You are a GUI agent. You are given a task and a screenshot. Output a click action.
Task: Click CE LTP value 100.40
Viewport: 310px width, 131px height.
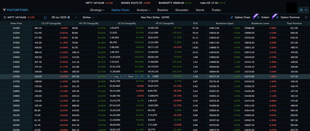(x=38, y=106)
